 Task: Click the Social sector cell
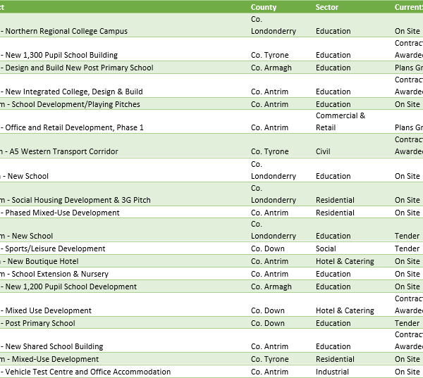click(x=326, y=248)
